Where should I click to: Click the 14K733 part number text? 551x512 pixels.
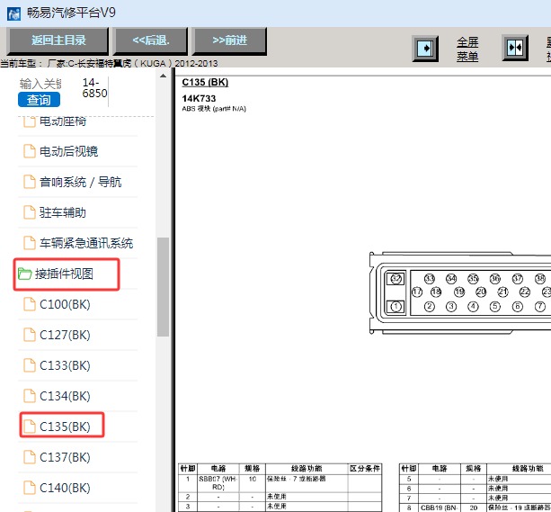[199, 98]
